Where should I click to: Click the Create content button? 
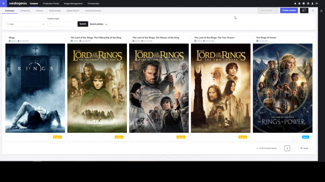pos(289,11)
